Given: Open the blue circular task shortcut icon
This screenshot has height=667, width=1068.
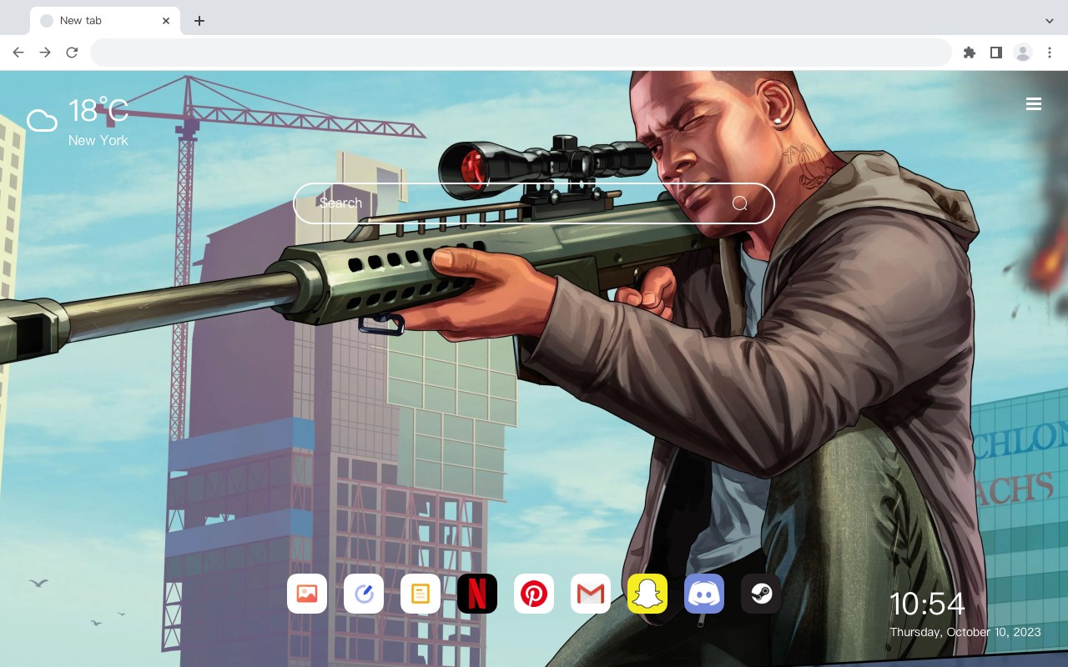Looking at the screenshot, I should click(x=364, y=594).
